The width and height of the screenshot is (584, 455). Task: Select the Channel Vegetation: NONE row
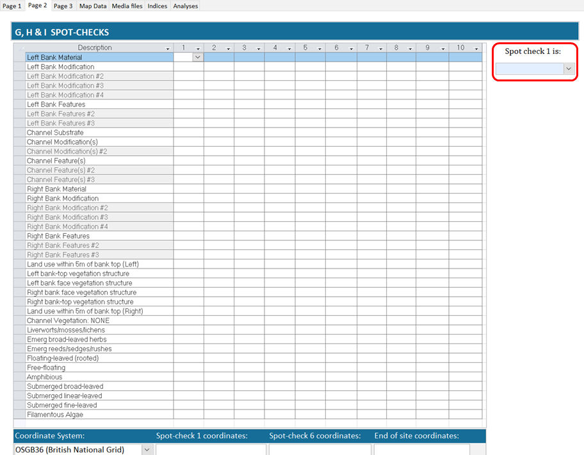(x=68, y=320)
